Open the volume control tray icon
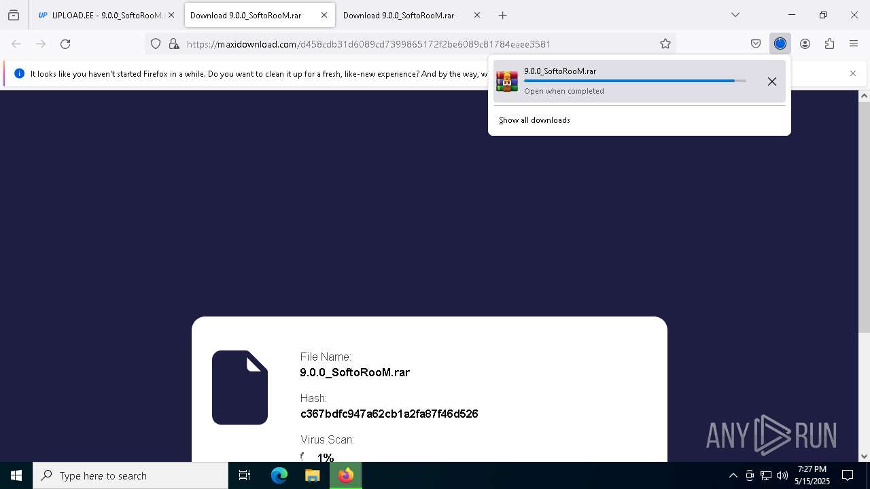This screenshot has height=489, width=870. (x=782, y=475)
